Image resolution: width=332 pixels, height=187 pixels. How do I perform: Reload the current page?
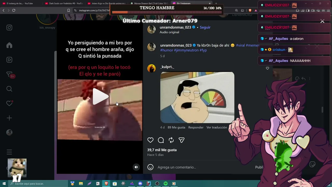tap(14, 10)
